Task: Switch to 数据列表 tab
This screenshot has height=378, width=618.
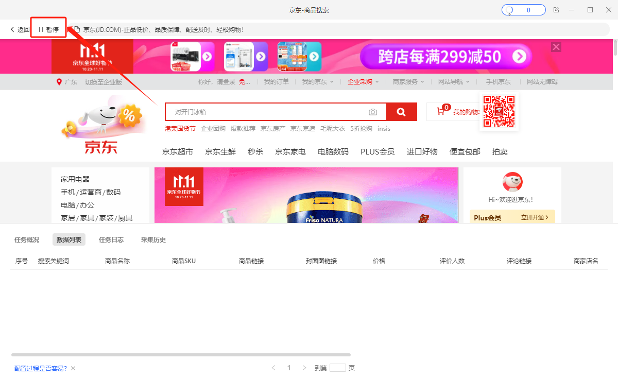Action: pos(69,239)
